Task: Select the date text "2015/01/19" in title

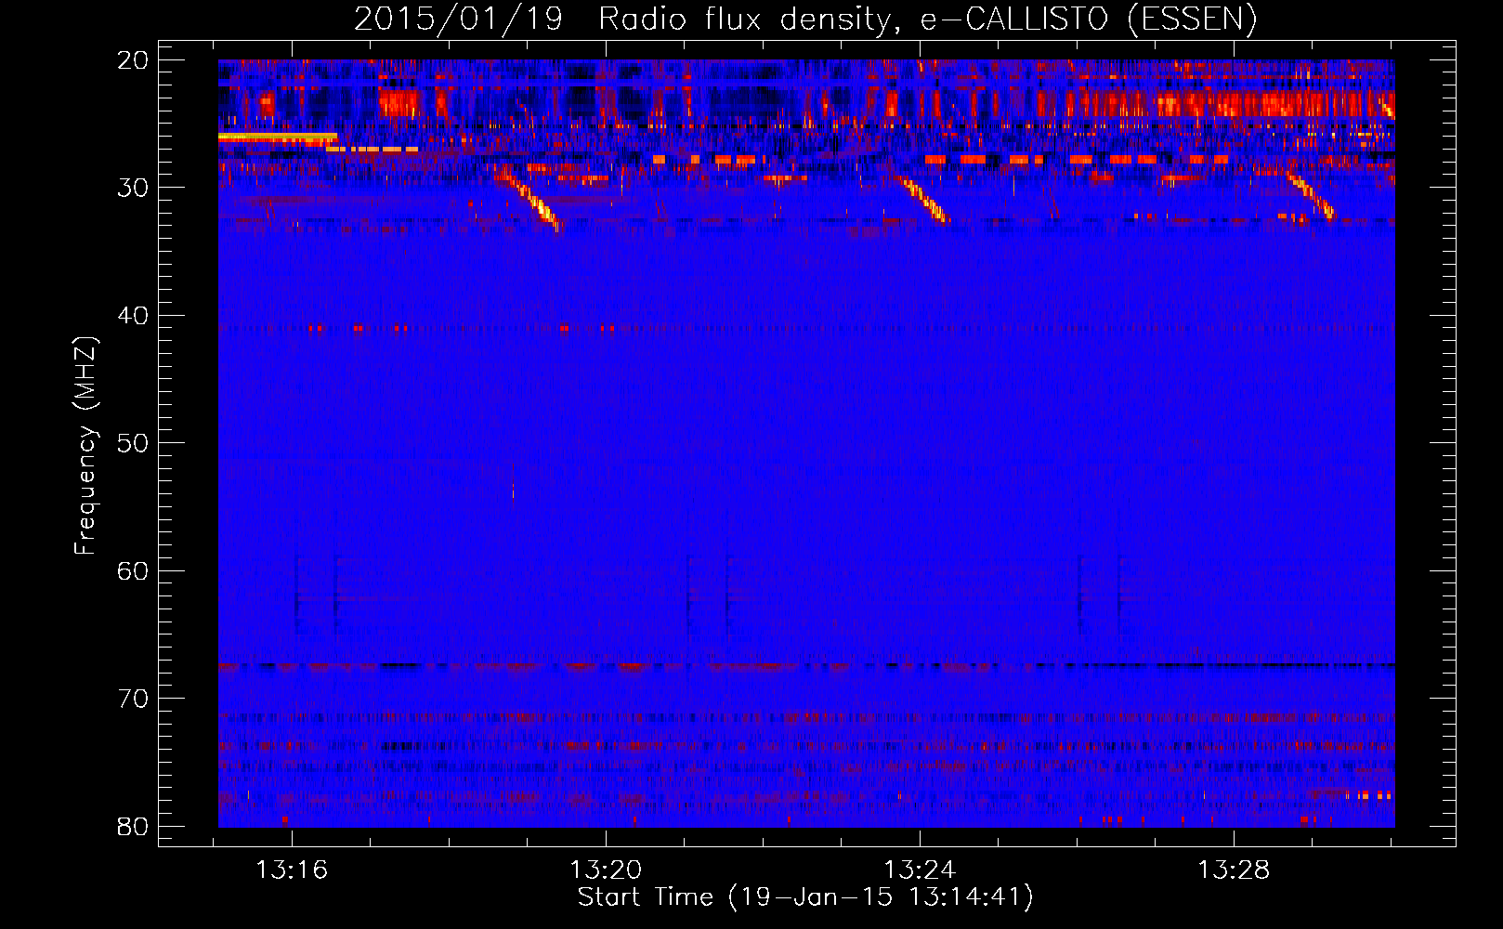Action: 459,20
